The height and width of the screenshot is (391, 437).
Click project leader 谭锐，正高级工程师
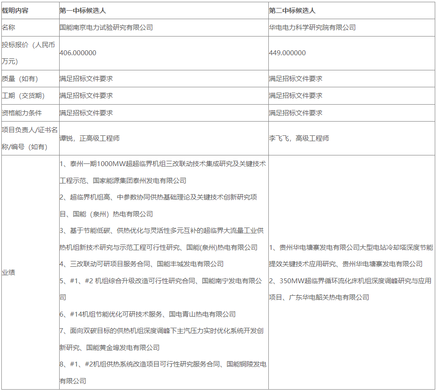pyautogui.click(x=89, y=138)
